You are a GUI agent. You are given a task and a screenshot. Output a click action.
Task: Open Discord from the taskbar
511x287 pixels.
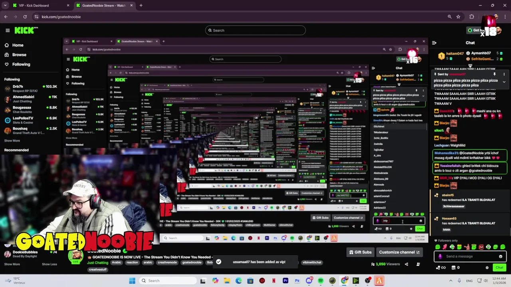point(309,281)
